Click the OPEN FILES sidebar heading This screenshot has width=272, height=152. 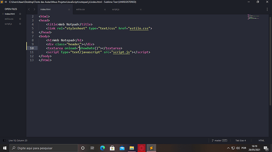pos(11,9)
